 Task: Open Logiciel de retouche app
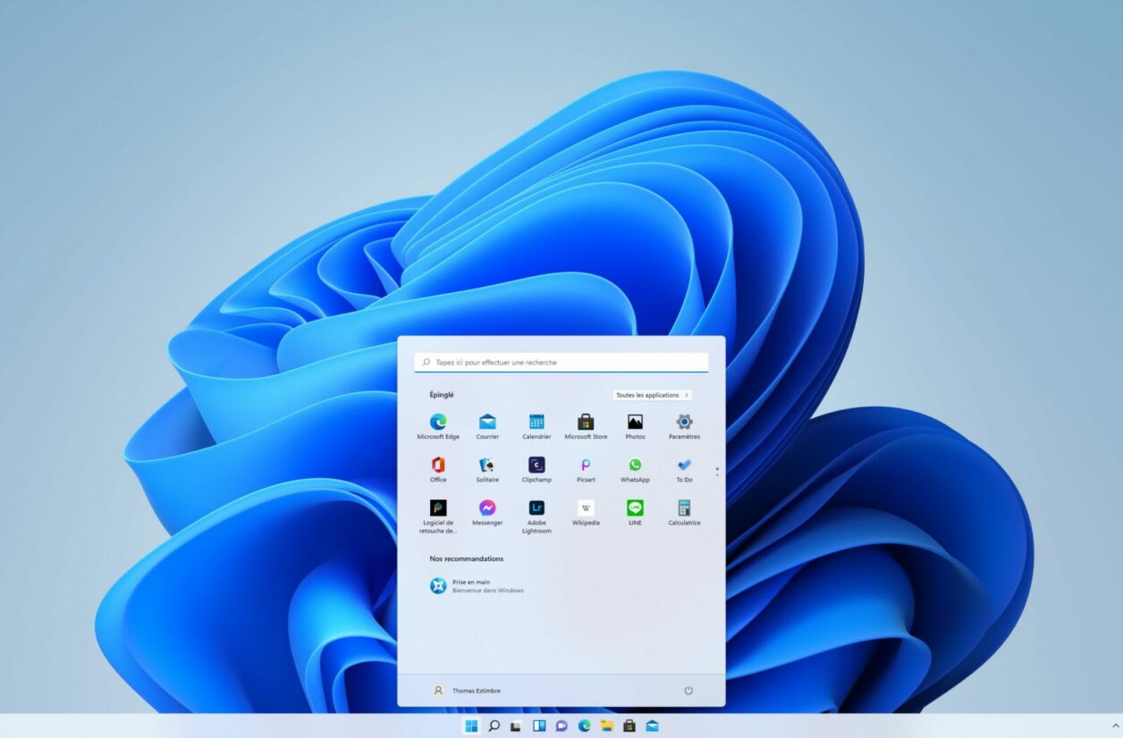tap(438, 516)
